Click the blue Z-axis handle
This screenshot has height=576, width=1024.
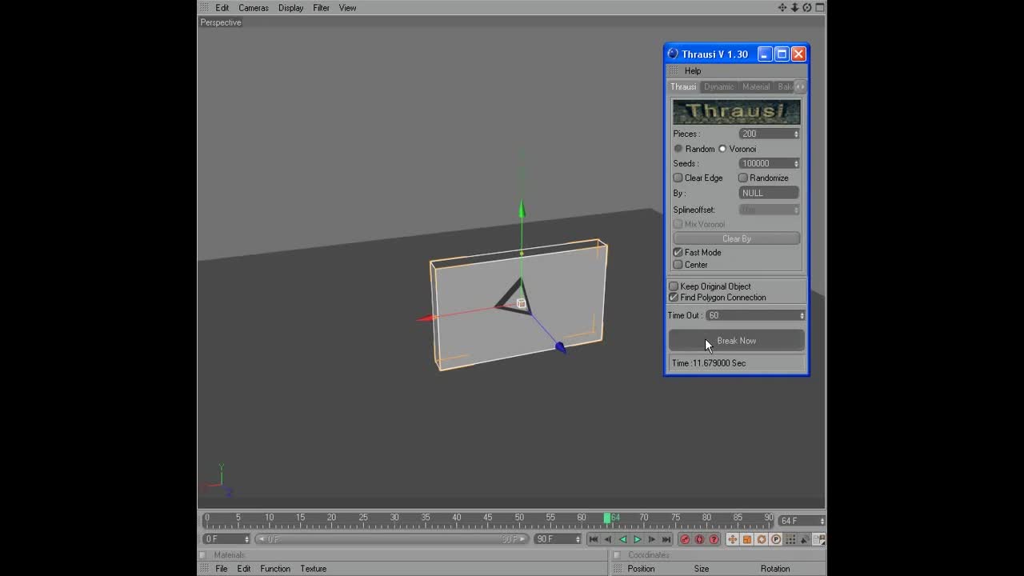pyautogui.click(x=560, y=346)
